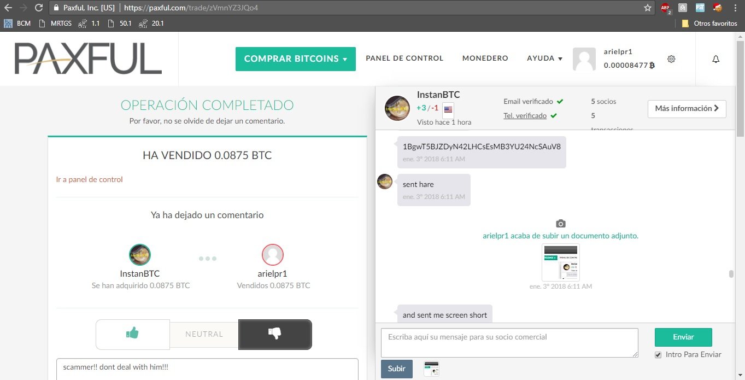Image resolution: width=745 pixels, height=380 pixels.
Task: Click the Ir a panel de control link
Action: click(90, 179)
